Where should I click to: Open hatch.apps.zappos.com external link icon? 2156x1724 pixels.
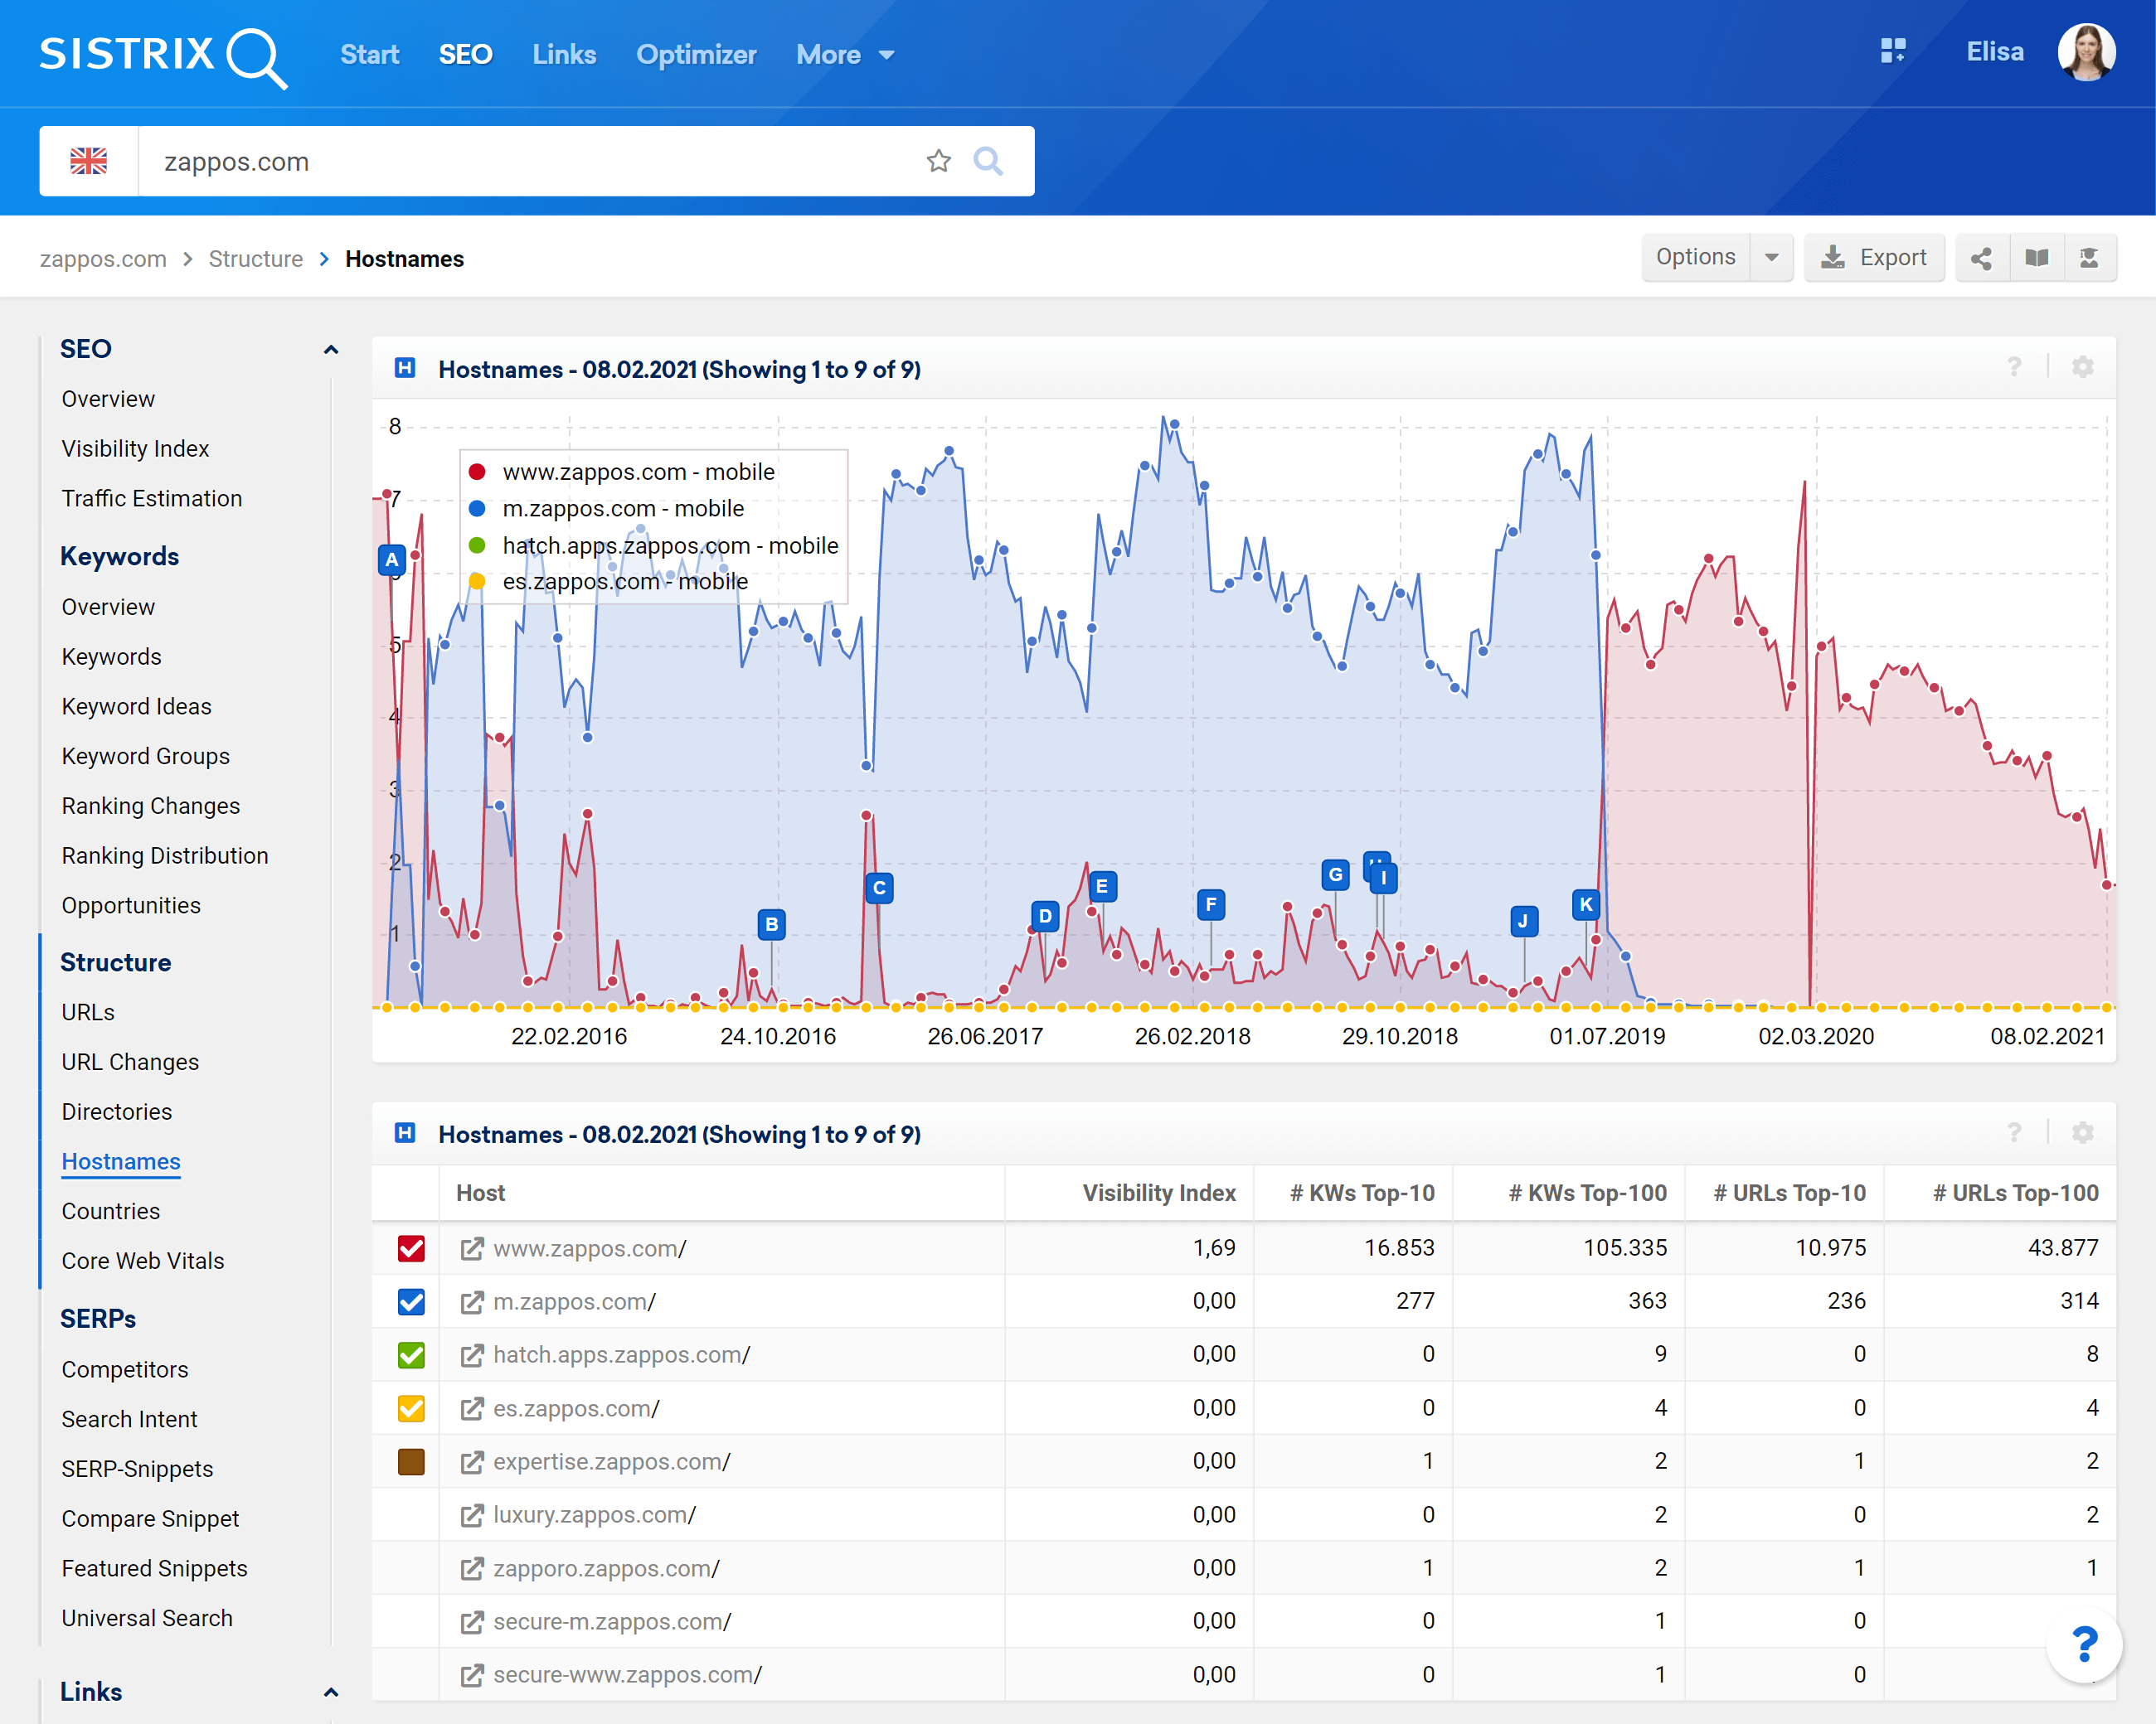[x=471, y=1355]
